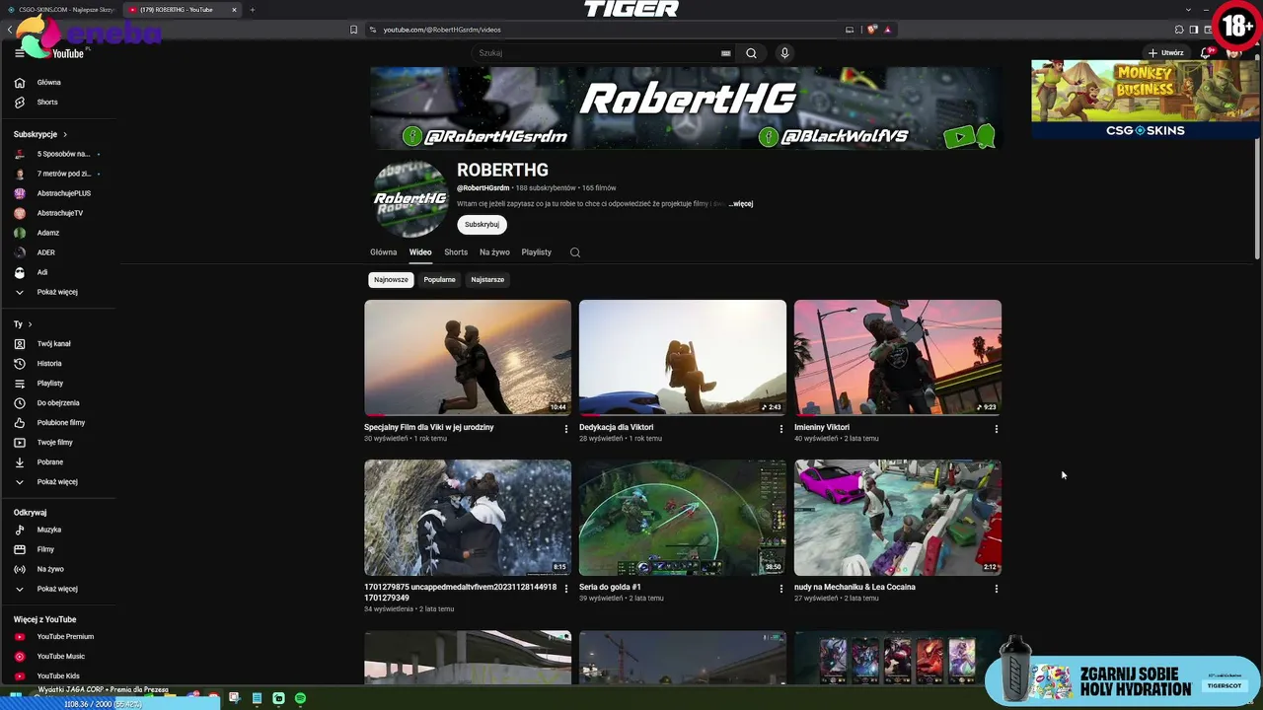Open the on-screen keyboard in search box

(x=726, y=53)
